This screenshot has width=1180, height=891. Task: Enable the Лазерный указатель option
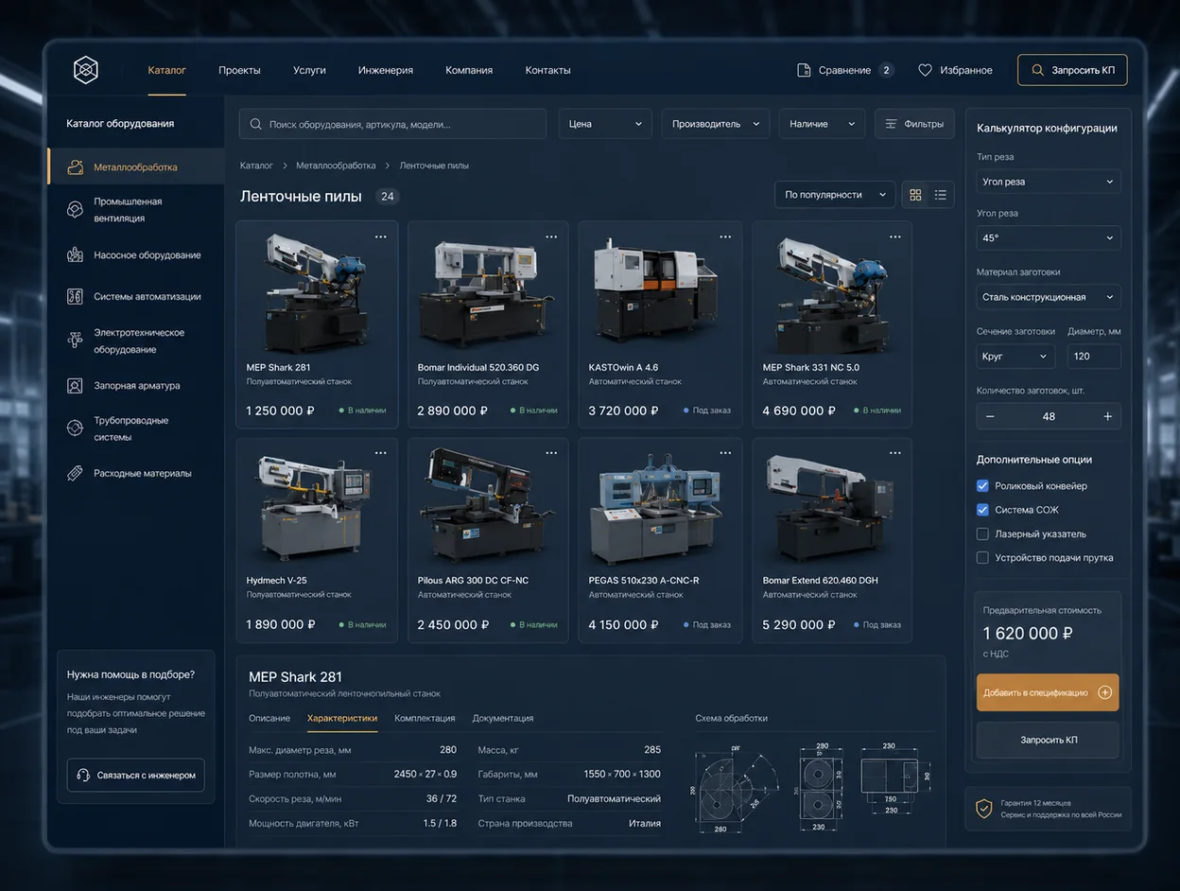(x=982, y=533)
